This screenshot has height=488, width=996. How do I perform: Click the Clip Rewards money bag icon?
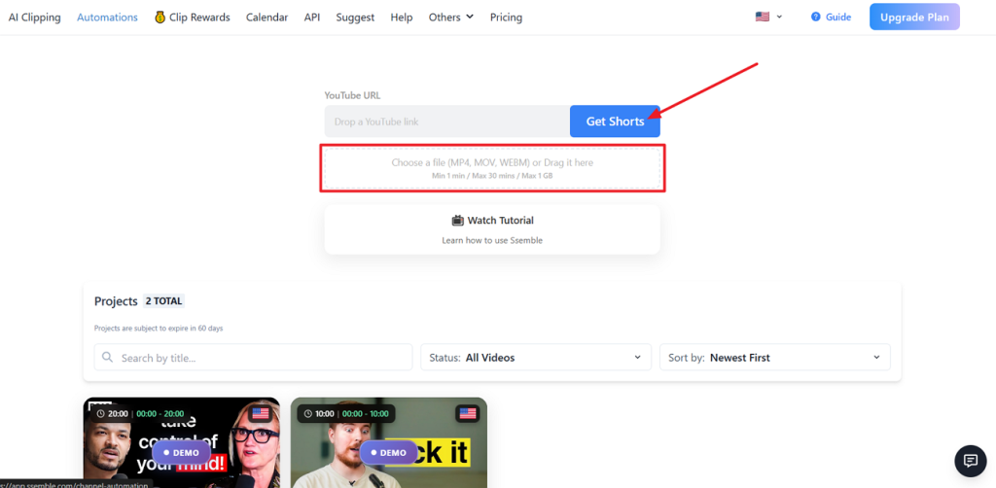click(160, 17)
